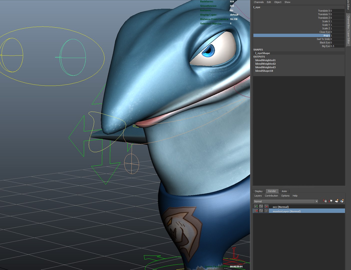Click the Big Eye value field

[337, 46]
